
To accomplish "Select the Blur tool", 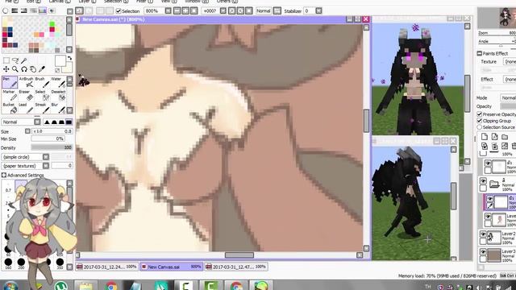I will coord(58,108).
